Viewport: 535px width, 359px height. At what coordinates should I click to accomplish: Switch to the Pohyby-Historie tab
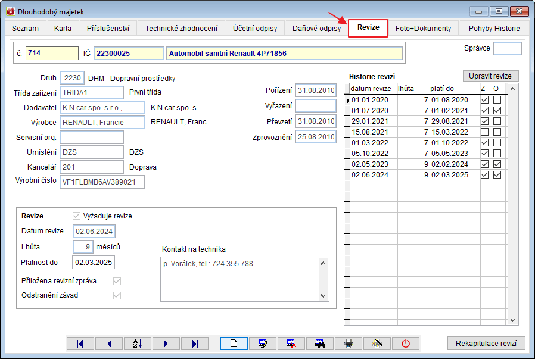click(x=494, y=29)
